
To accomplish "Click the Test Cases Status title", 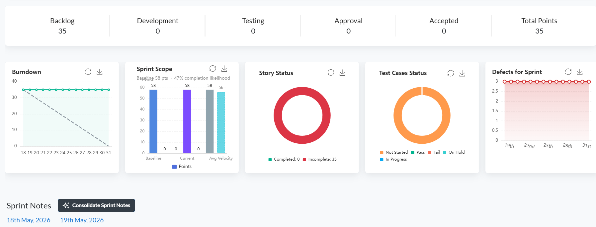I will click(403, 73).
